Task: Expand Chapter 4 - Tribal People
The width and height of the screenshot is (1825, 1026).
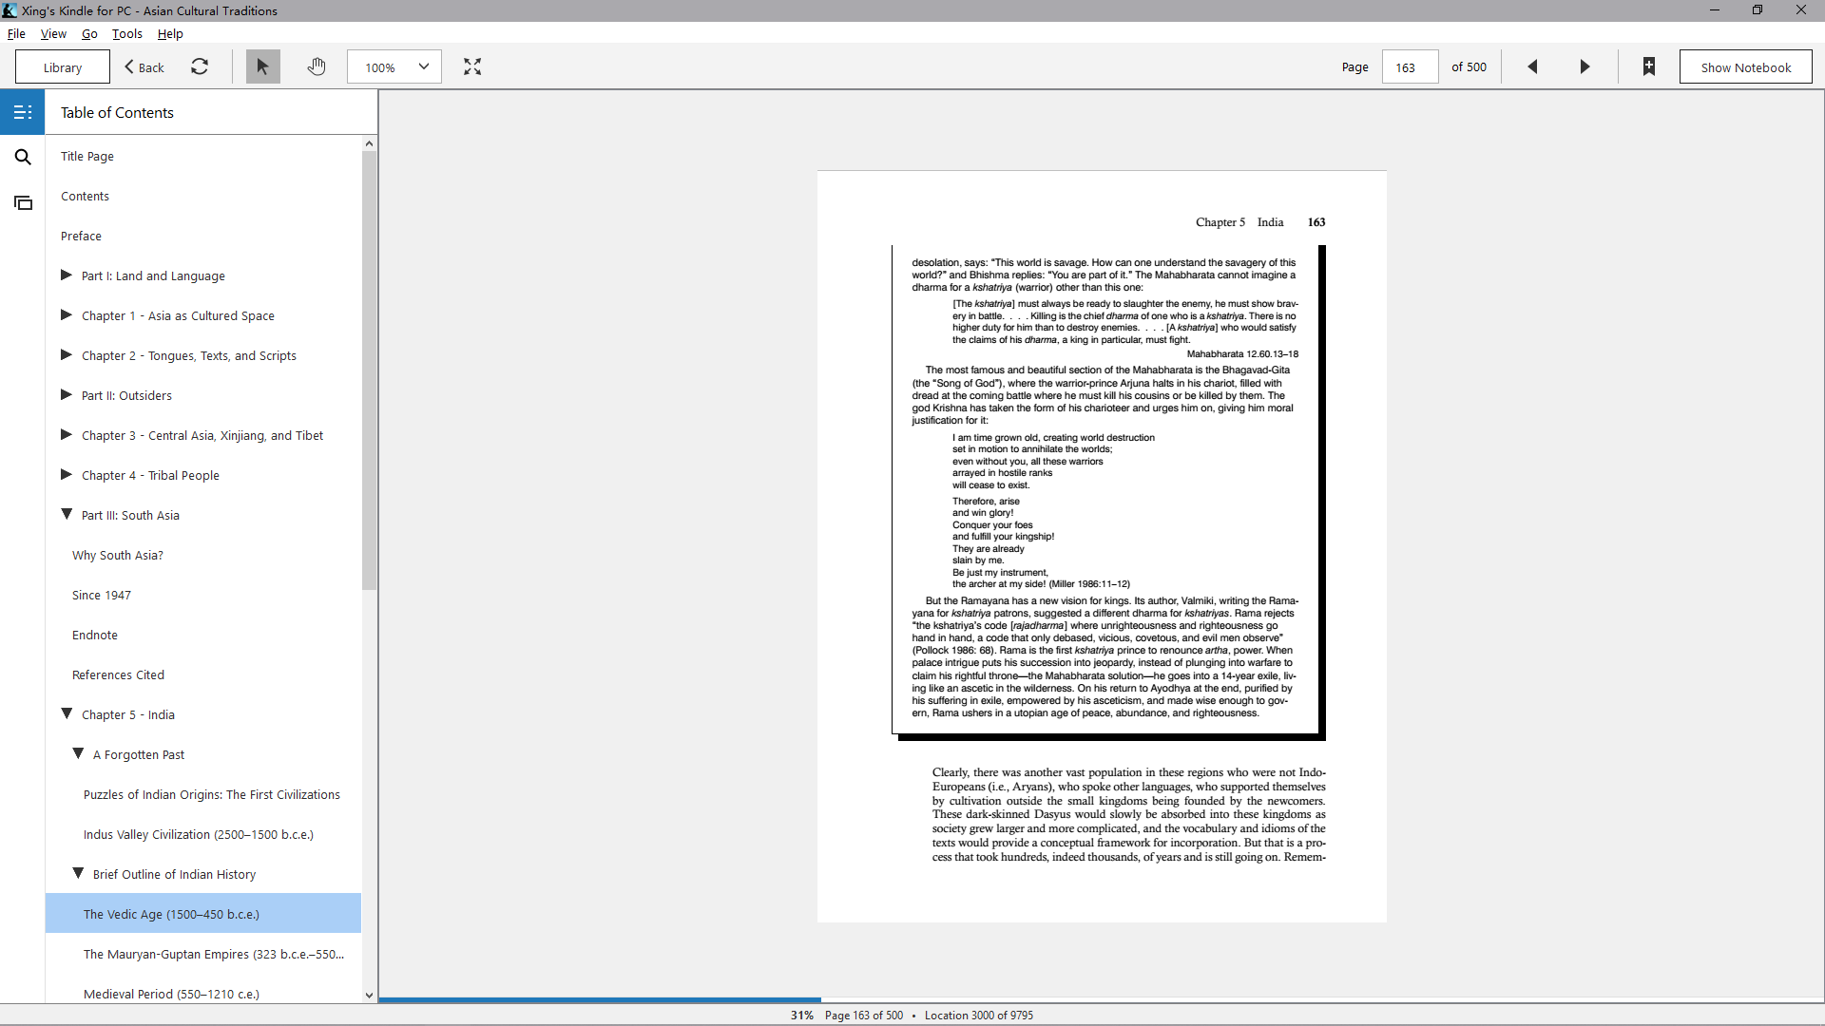Action: click(67, 474)
